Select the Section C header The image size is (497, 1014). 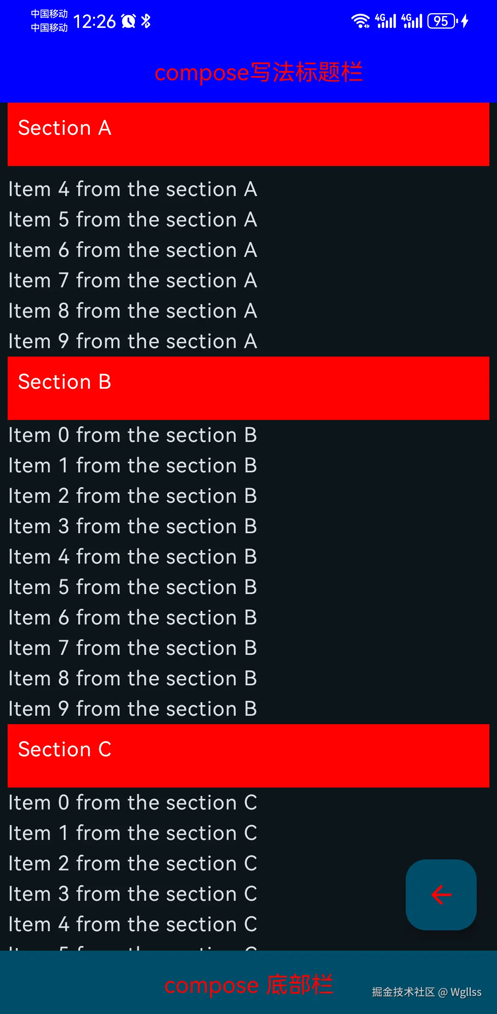pos(248,755)
